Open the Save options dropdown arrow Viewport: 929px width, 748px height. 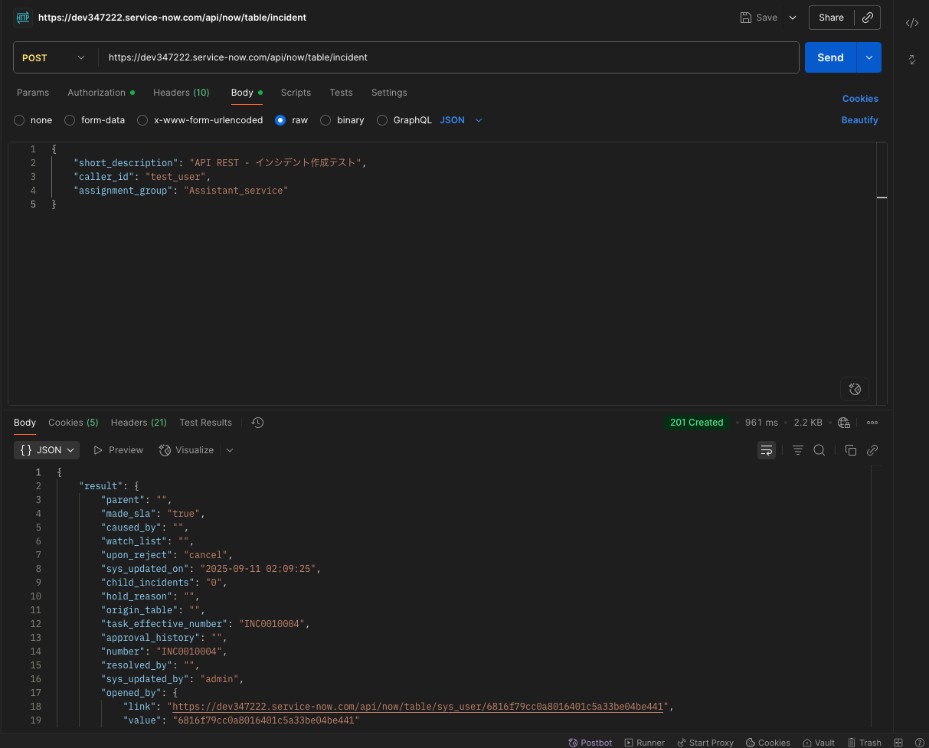tap(793, 18)
